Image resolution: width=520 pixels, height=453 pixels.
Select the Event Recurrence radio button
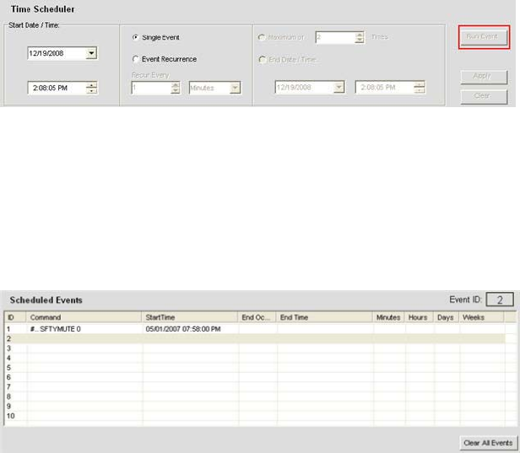click(x=136, y=60)
